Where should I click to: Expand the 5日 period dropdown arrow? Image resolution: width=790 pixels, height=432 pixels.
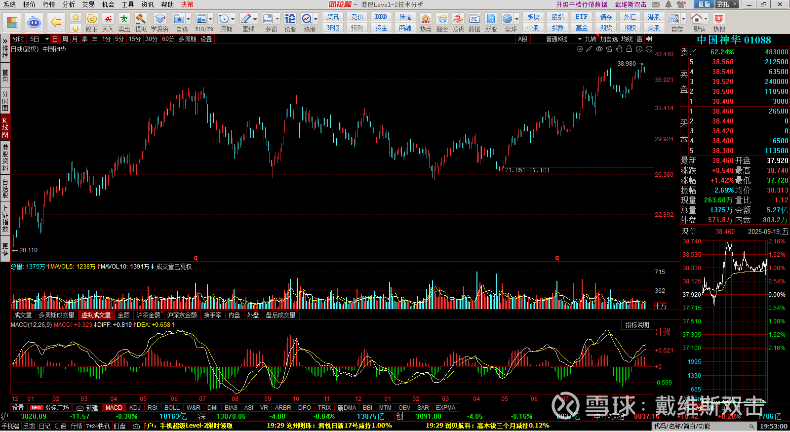coord(47,39)
